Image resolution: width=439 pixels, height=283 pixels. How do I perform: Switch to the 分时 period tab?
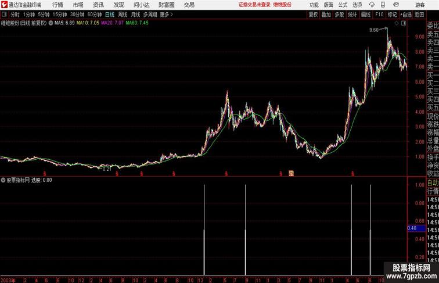tap(15, 15)
